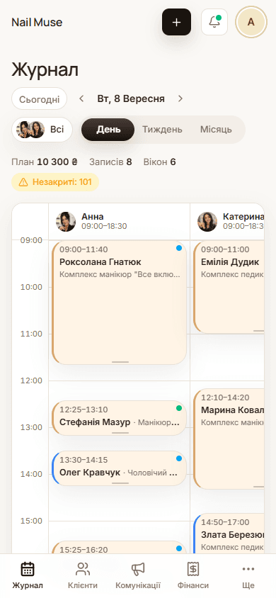The width and height of the screenshot is (276, 598).
Task: Jump to today with Сьогодні button
Action: coord(40,98)
